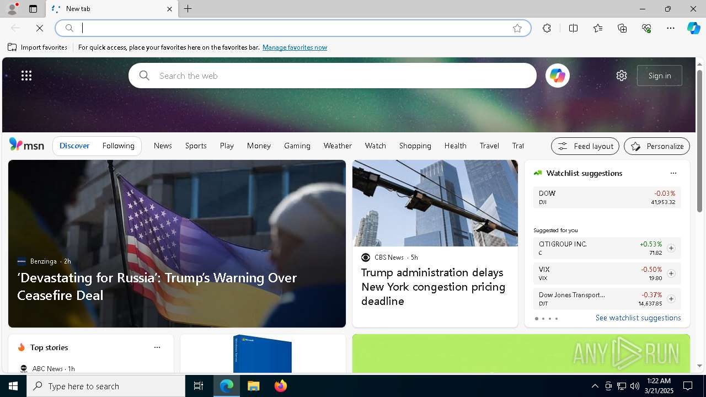706x397 pixels.
Task: Go back with the back arrow
Action: coord(15,28)
